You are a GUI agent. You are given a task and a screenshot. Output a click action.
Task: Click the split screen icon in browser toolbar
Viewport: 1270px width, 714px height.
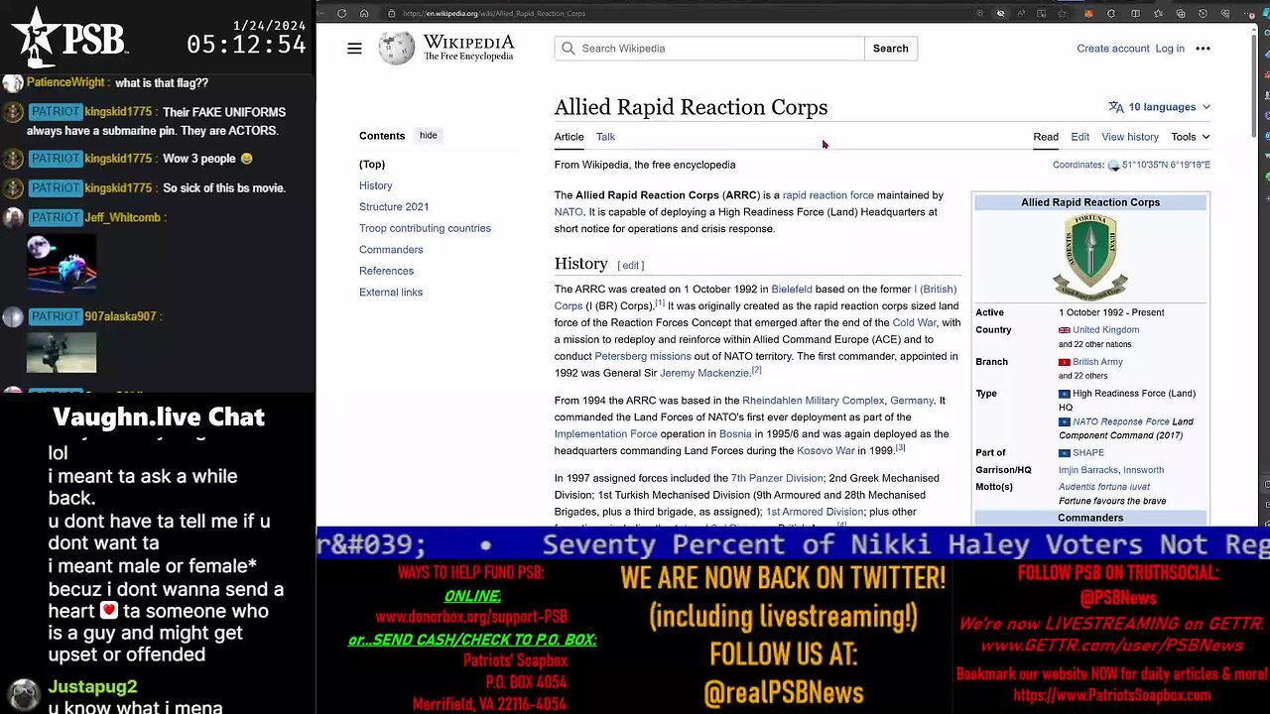(1134, 14)
